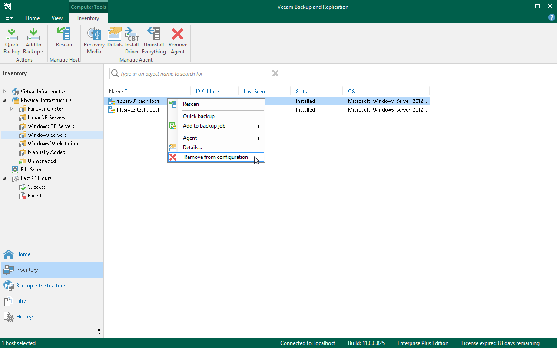Open the Files navigation view
This screenshot has height=348, width=557.
(52, 301)
